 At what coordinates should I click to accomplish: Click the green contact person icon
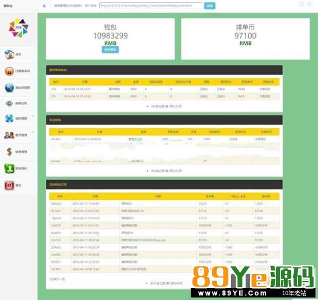tap(9, 168)
